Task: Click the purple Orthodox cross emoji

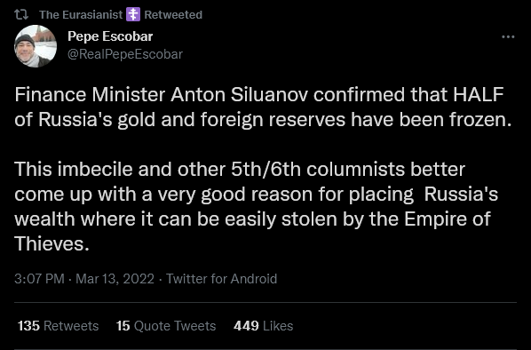Action: (x=133, y=14)
